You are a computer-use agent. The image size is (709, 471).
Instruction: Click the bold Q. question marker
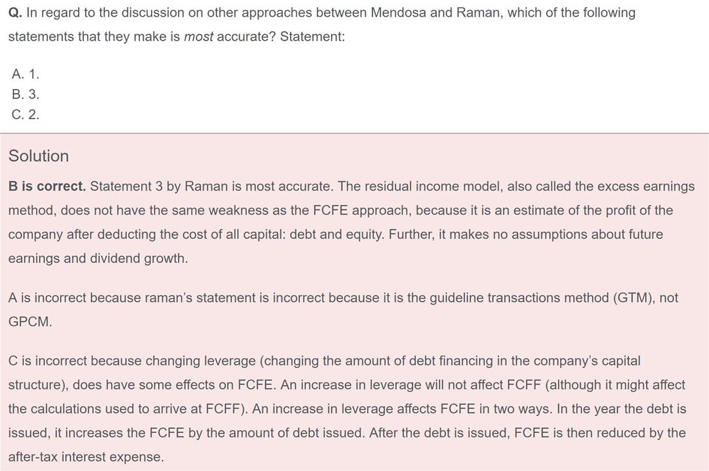(15, 13)
